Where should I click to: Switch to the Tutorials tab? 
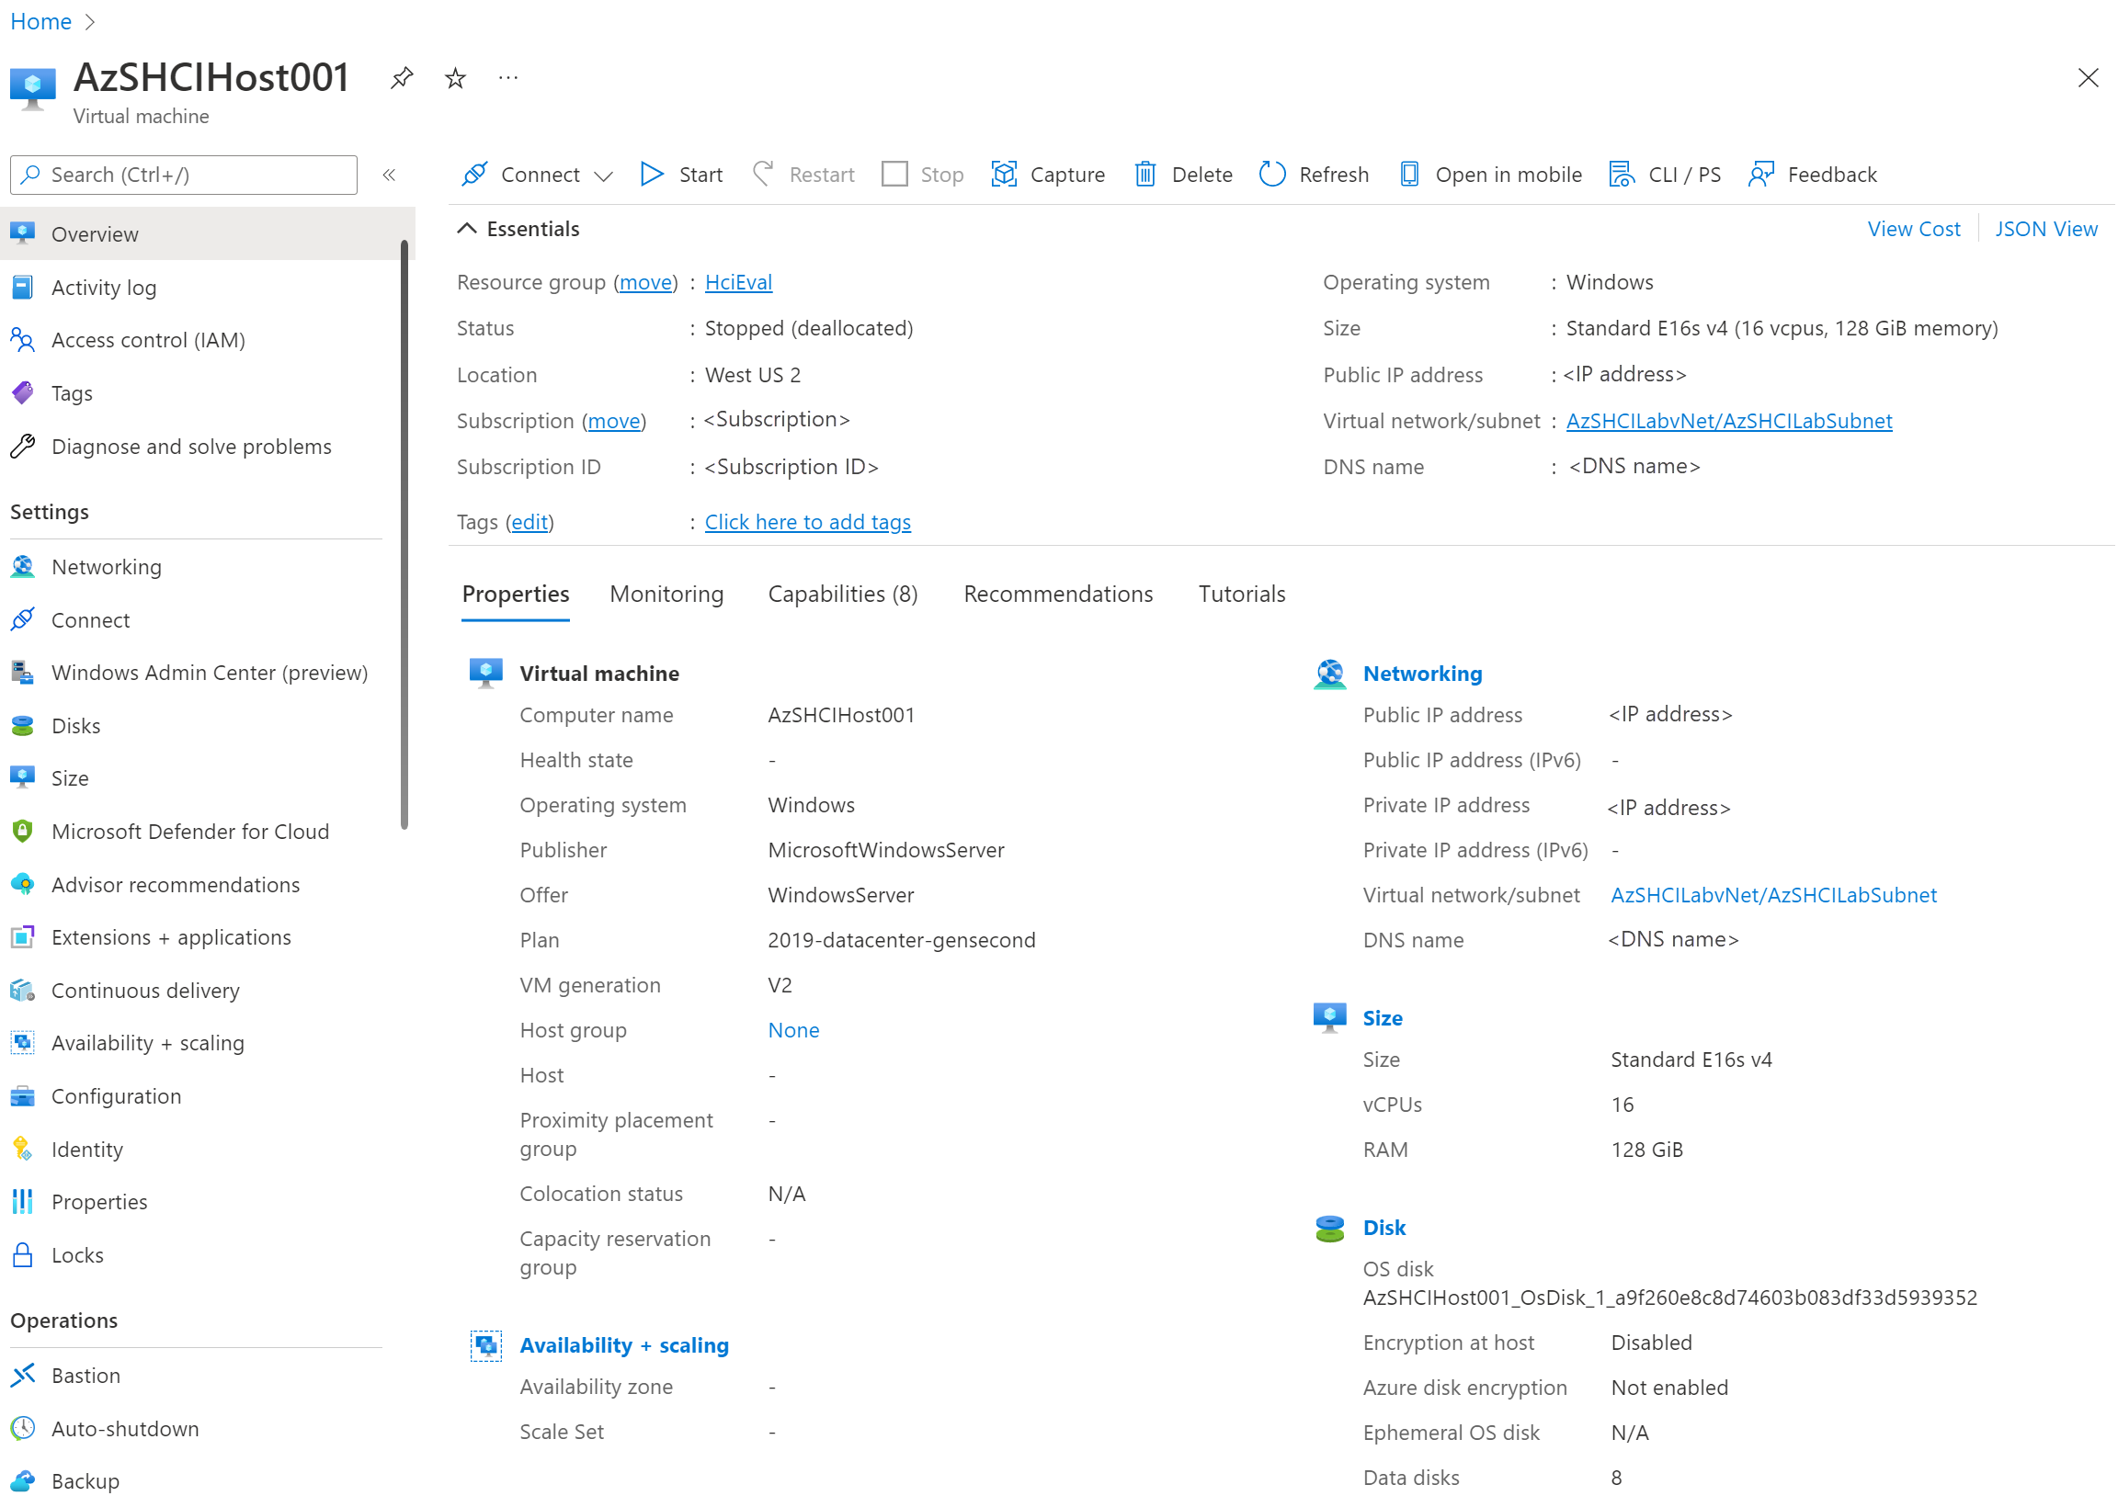coord(1243,595)
